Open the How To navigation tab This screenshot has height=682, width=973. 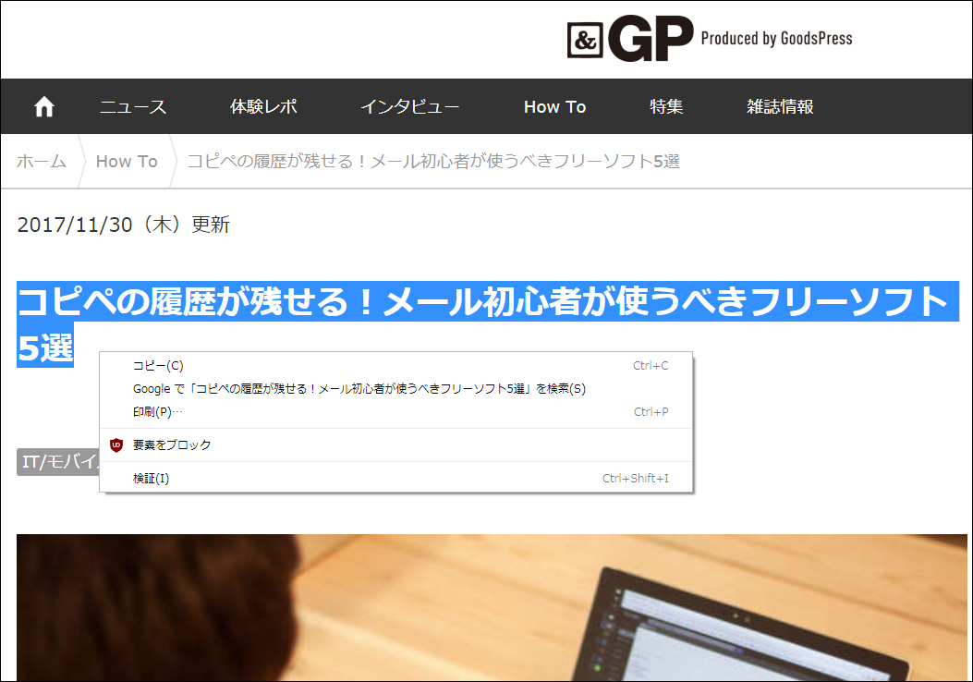tap(554, 107)
